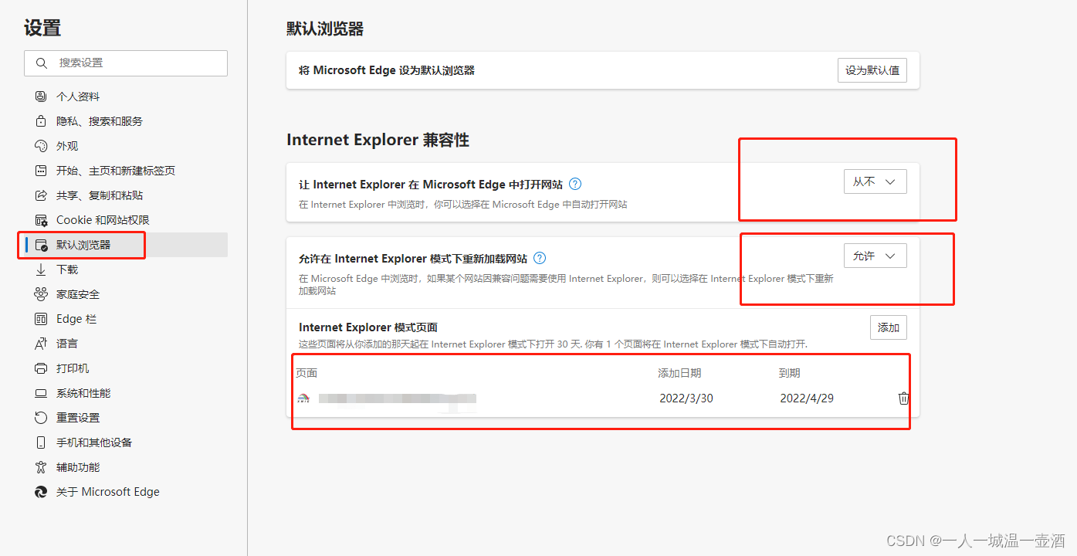
Task: Click the lock icon beside 隐私、搜索和服务
Action: coord(41,121)
